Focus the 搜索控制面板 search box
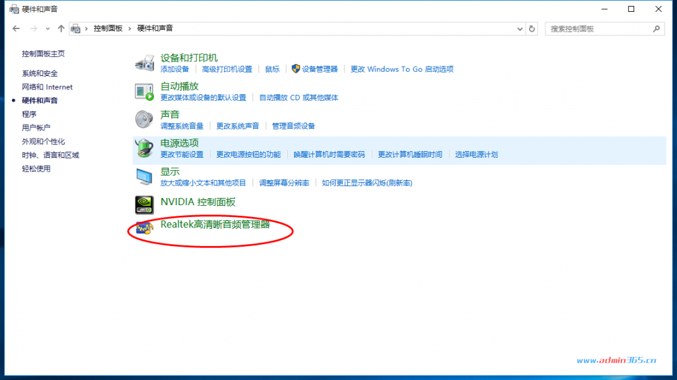The height and width of the screenshot is (380, 677). pos(604,28)
